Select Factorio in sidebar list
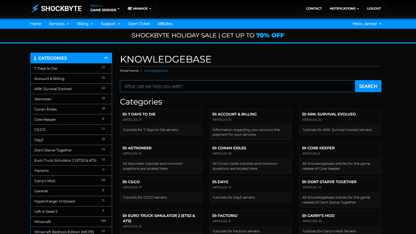 click(71, 171)
